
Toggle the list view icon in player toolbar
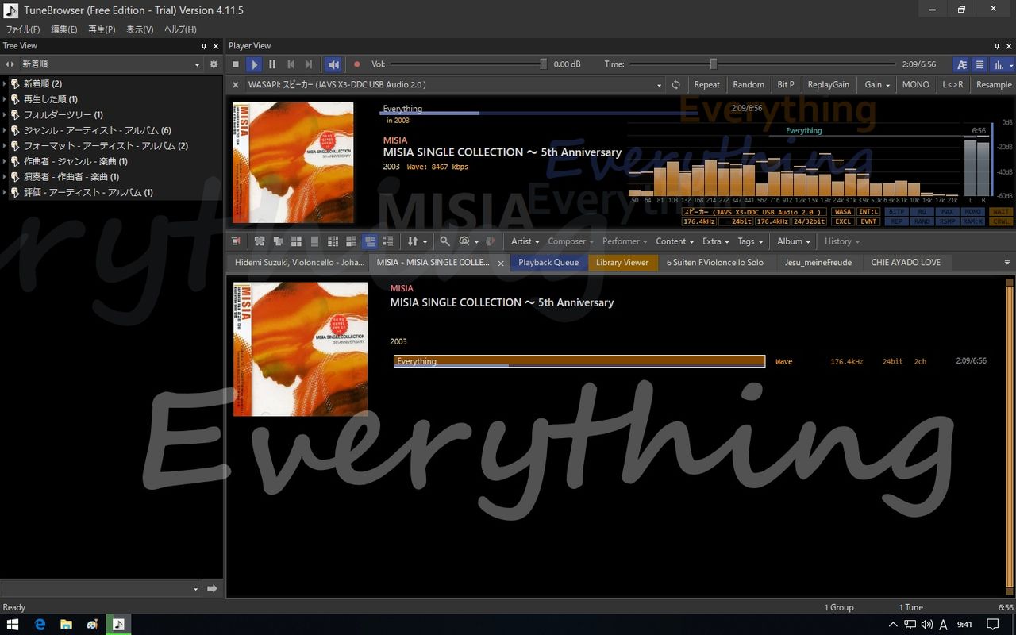pos(980,64)
